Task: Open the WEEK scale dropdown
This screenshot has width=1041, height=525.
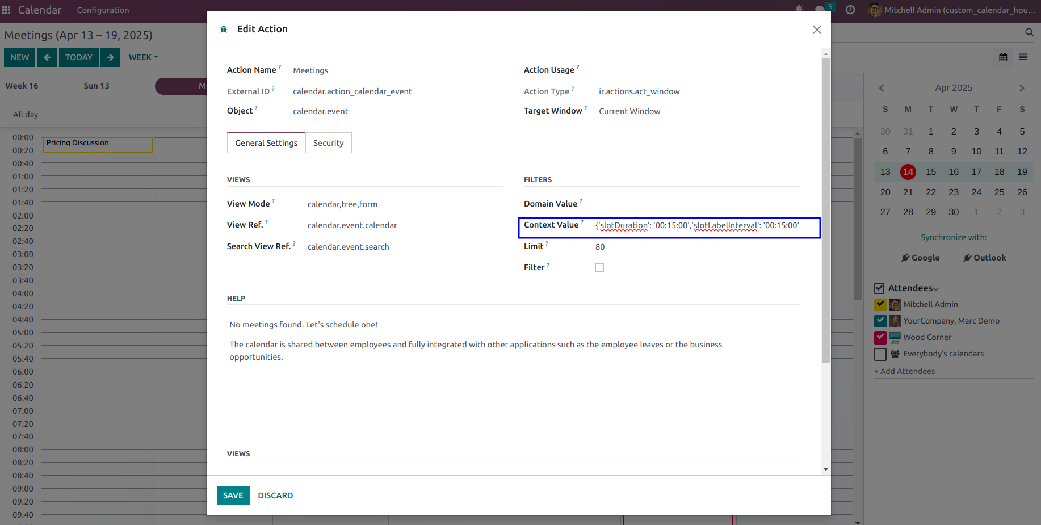Action: 143,57
